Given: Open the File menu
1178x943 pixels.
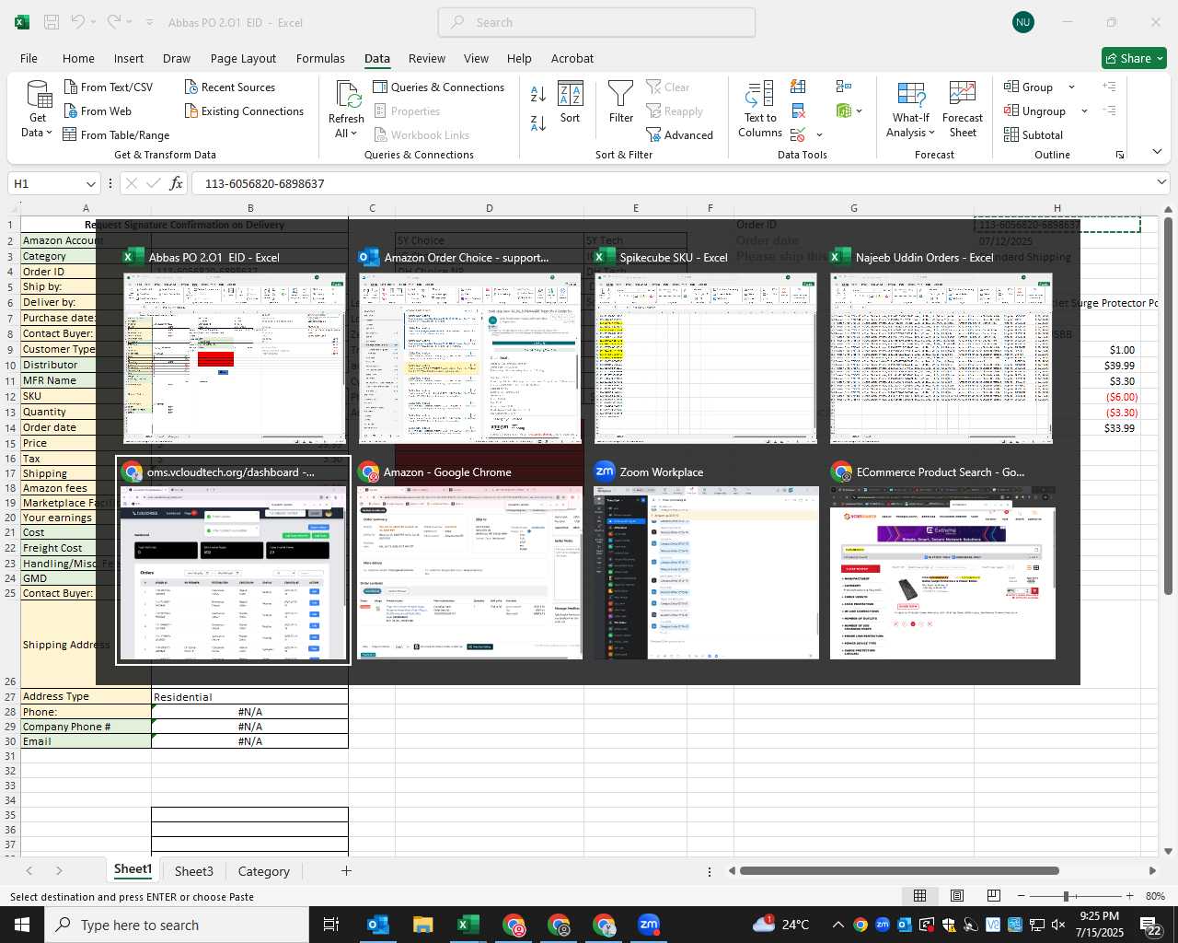Looking at the screenshot, I should [29, 58].
